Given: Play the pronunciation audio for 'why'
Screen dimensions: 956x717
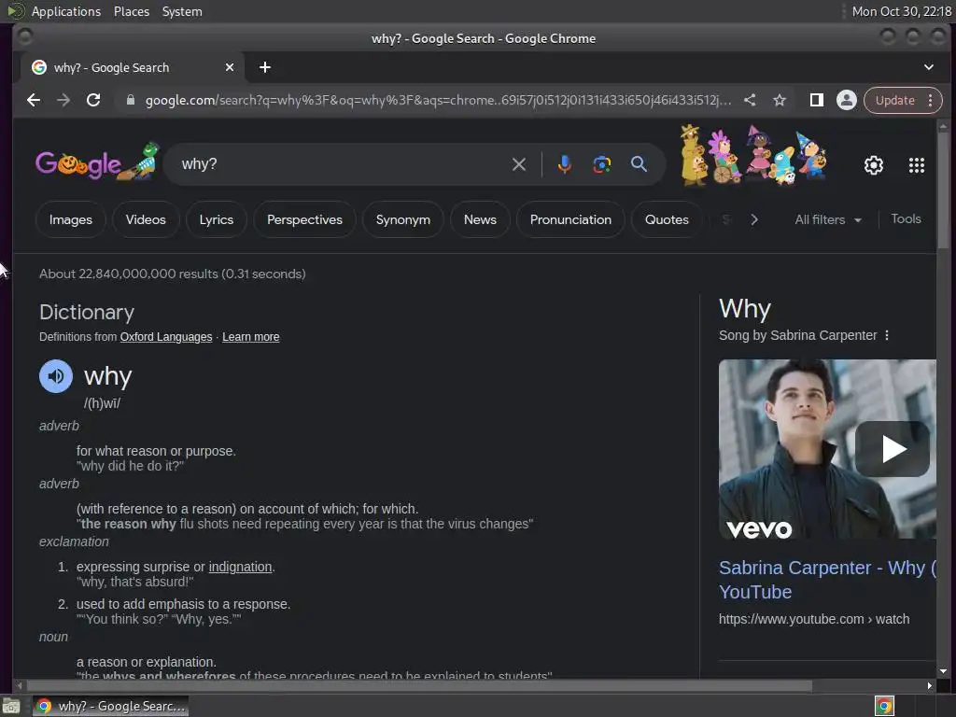Looking at the screenshot, I should [55, 376].
